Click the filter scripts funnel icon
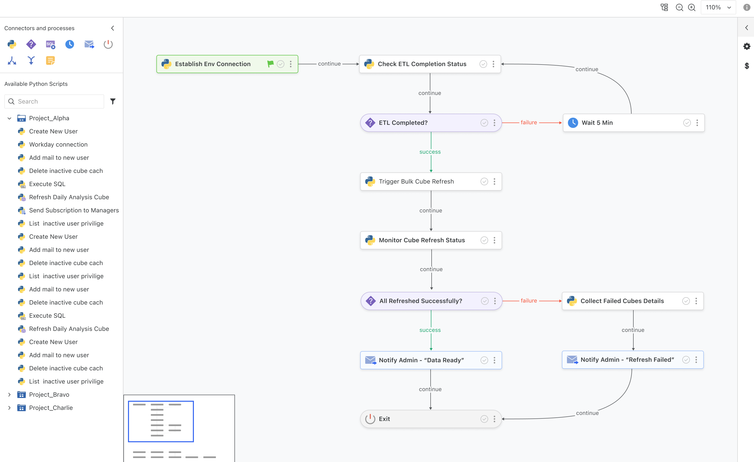754x462 pixels. click(113, 102)
